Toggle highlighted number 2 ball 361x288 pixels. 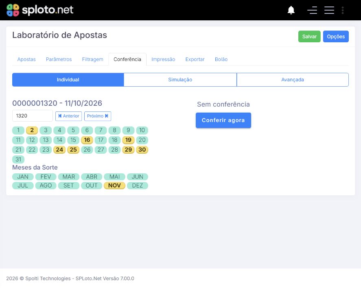(x=32, y=131)
